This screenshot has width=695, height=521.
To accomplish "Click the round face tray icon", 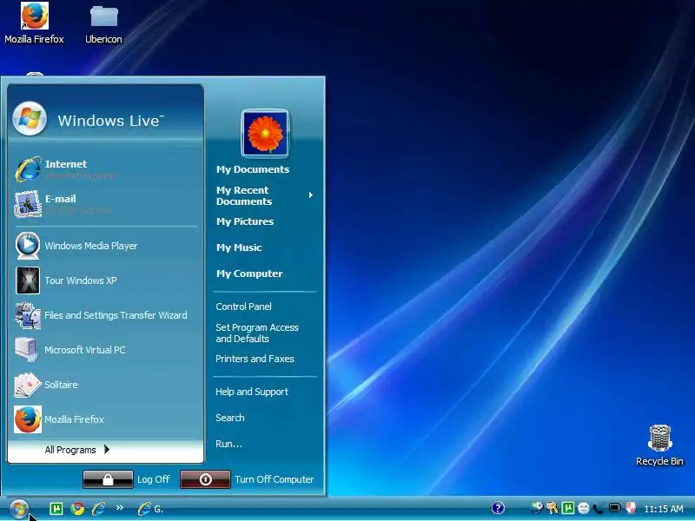I will point(583,508).
